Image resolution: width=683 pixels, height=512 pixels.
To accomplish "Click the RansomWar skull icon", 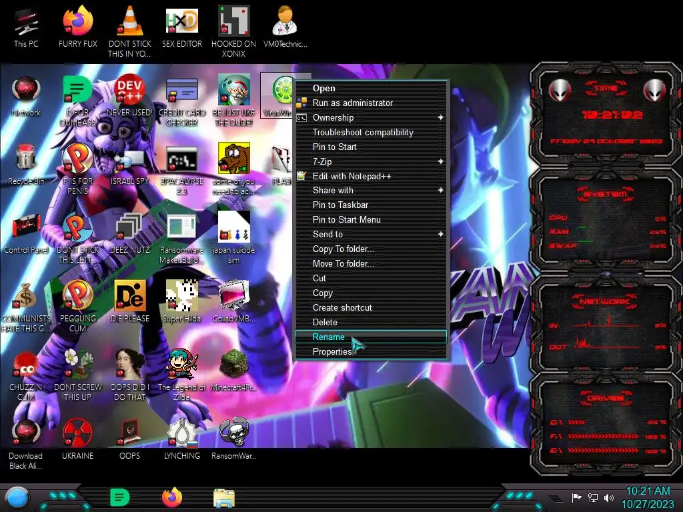I will 233,439.
